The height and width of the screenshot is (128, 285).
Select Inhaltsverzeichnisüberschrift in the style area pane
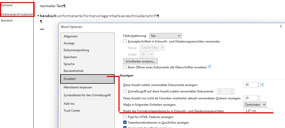tap(17, 14)
